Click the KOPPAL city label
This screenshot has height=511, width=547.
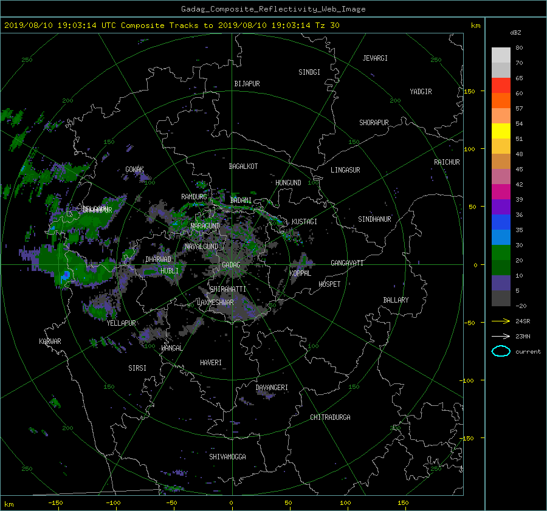tap(300, 273)
